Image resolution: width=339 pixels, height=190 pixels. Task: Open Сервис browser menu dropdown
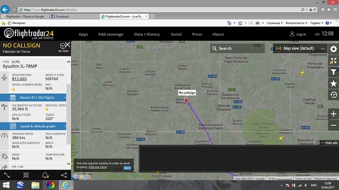click(x=316, y=23)
